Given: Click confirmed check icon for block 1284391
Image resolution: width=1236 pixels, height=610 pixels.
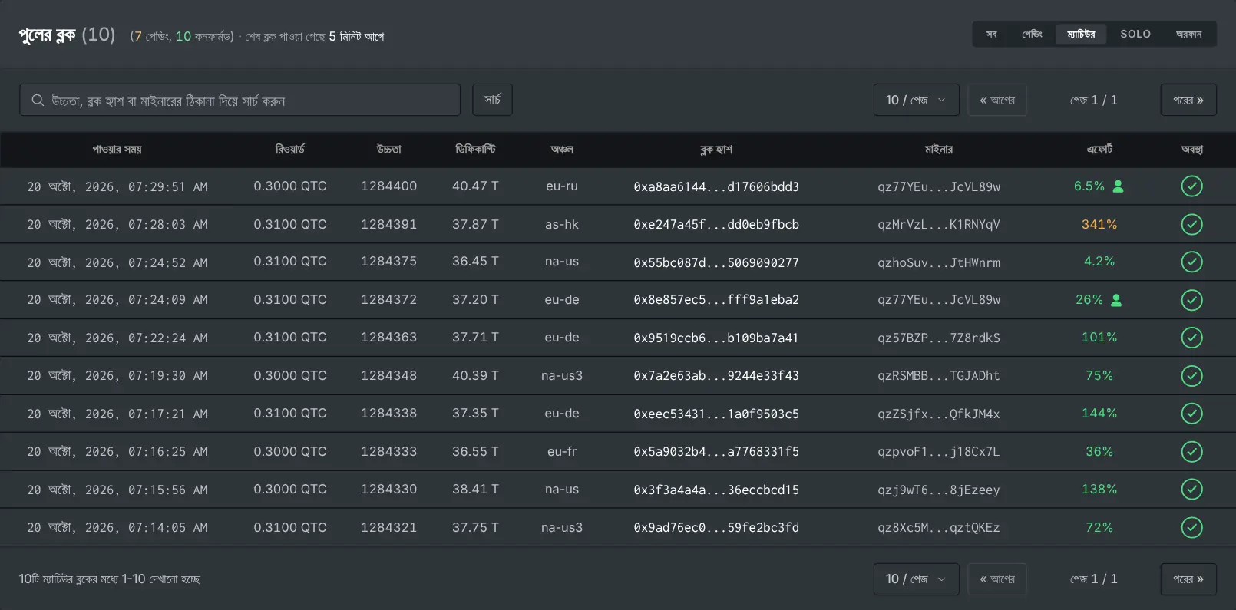Looking at the screenshot, I should (1191, 224).
